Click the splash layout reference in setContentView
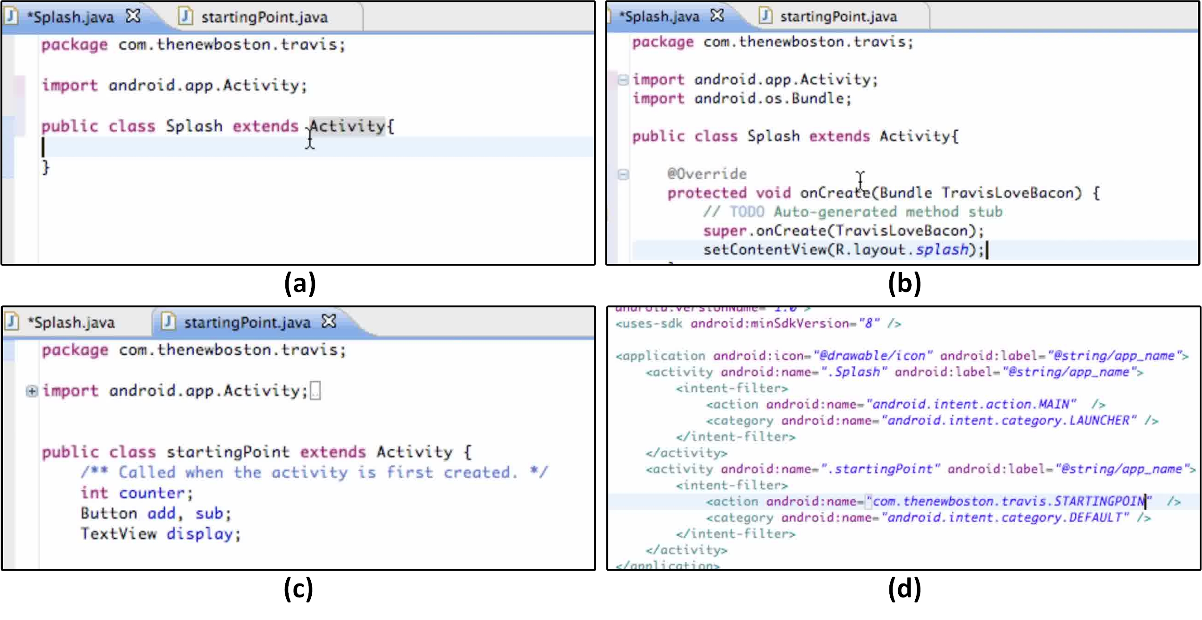The height and width of the screenshot is (620, 1202). point(942,250)
